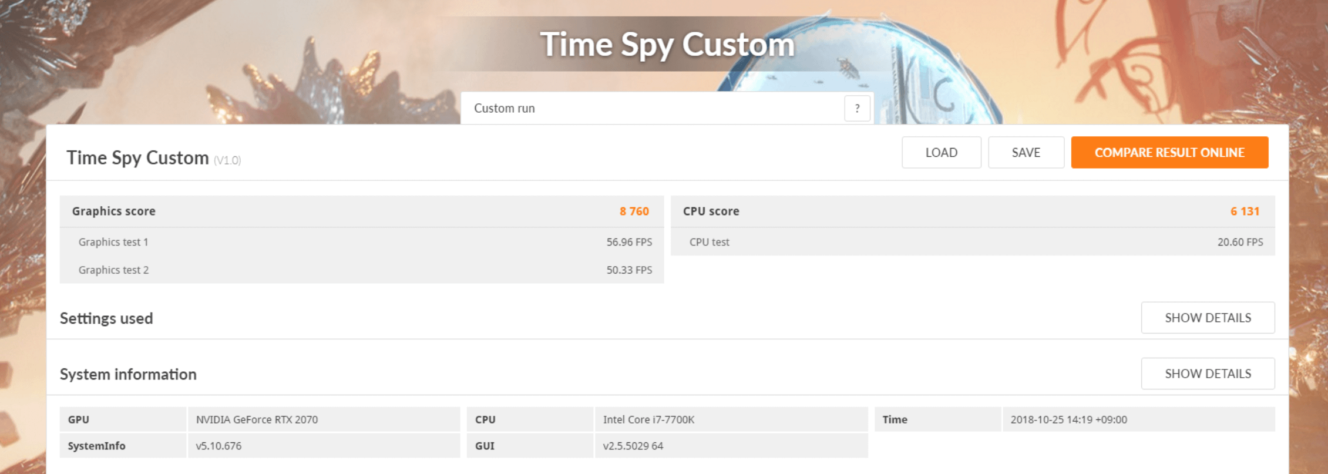Click the large Time Spy Custom banner title
This screenshot has height=474, width=1328.
click(667, 45)
